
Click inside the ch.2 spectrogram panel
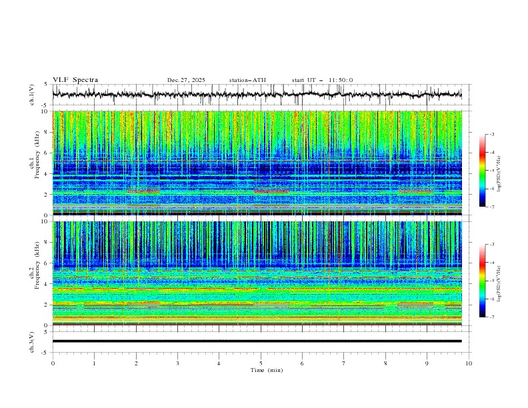point(257,273)
